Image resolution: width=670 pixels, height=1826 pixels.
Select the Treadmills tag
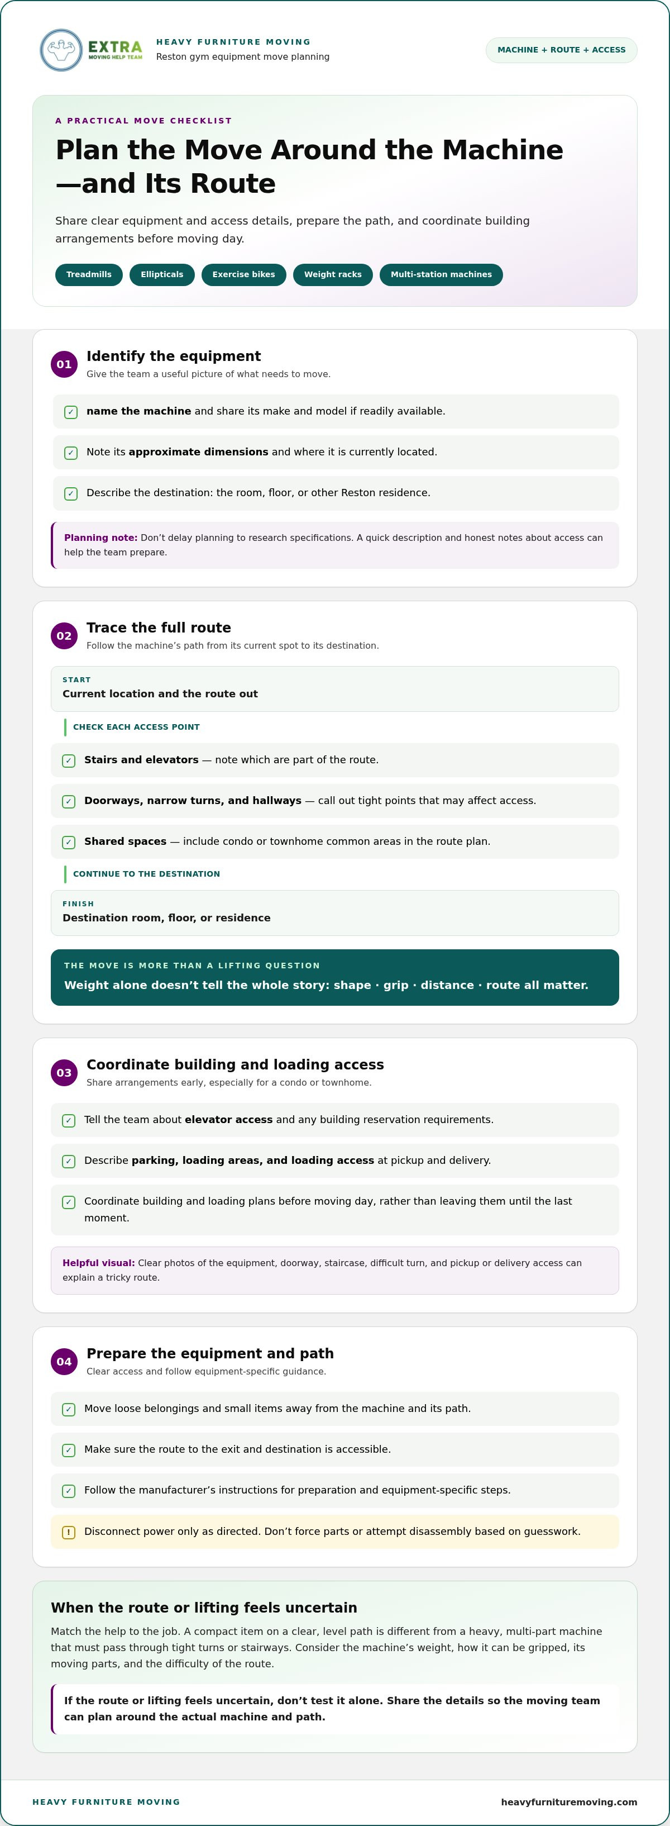(89, 274)
